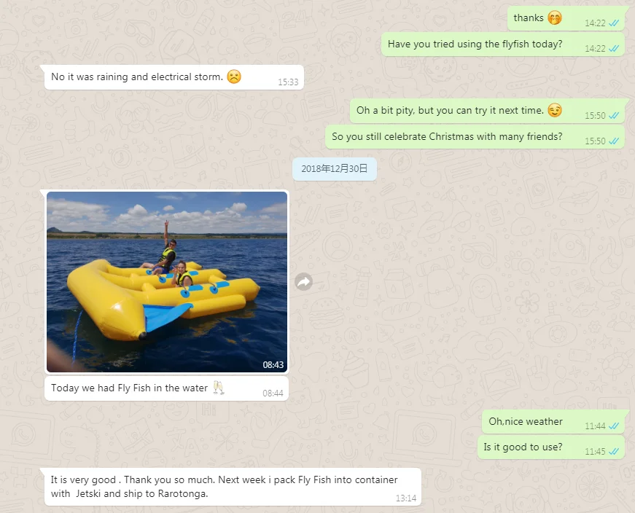
Task: Click the smirking emoji after 'next time'
Action: tap(555, 110)
